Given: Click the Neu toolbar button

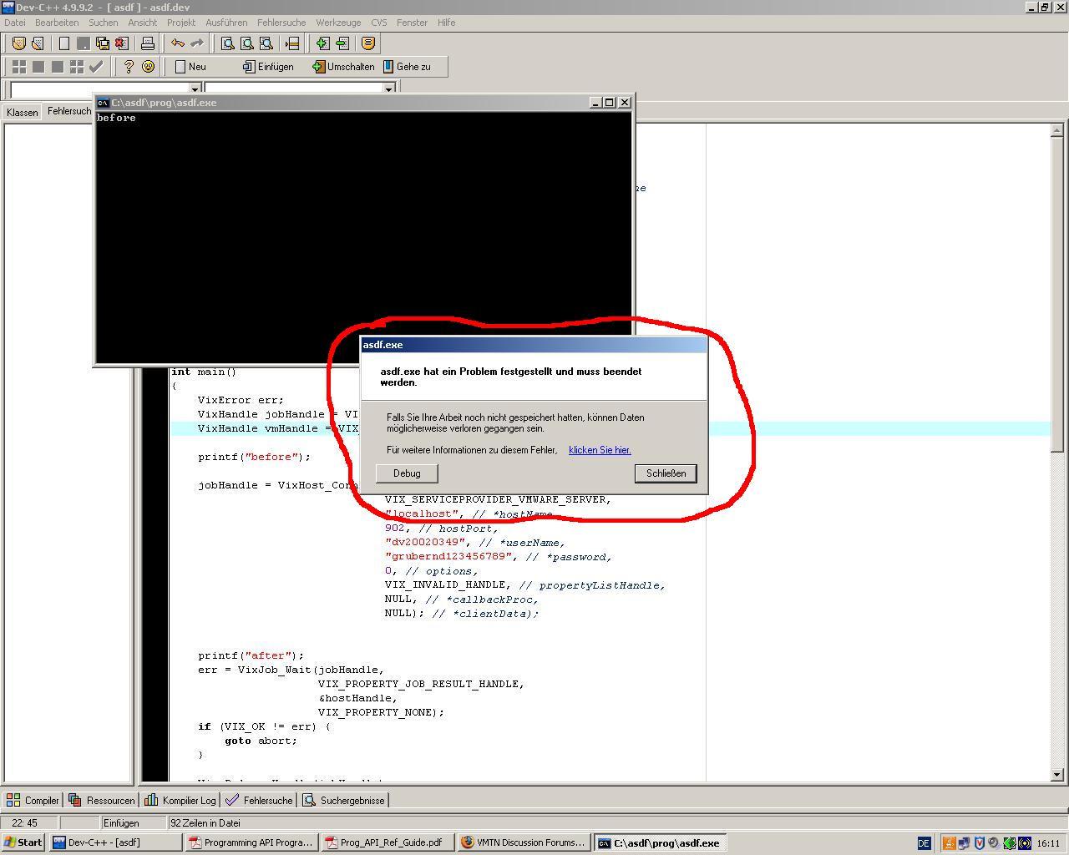Looking at the screenshot, I should tap(190, 67).
